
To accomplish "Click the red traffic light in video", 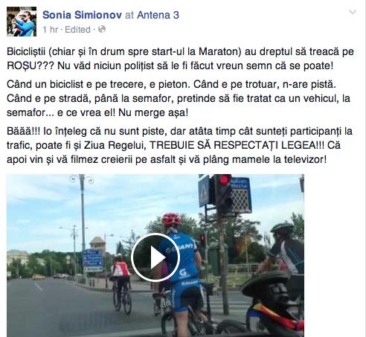I will tap(224, 180).
